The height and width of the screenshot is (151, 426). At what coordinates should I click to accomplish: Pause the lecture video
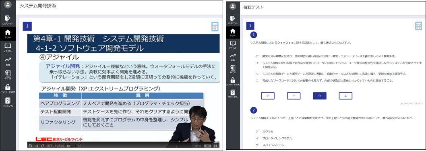(37, 146)
